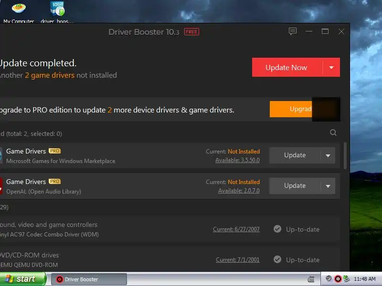Open the on-screen keyboard taskbar icon
The image size is (382, 286).
[311, 279]
